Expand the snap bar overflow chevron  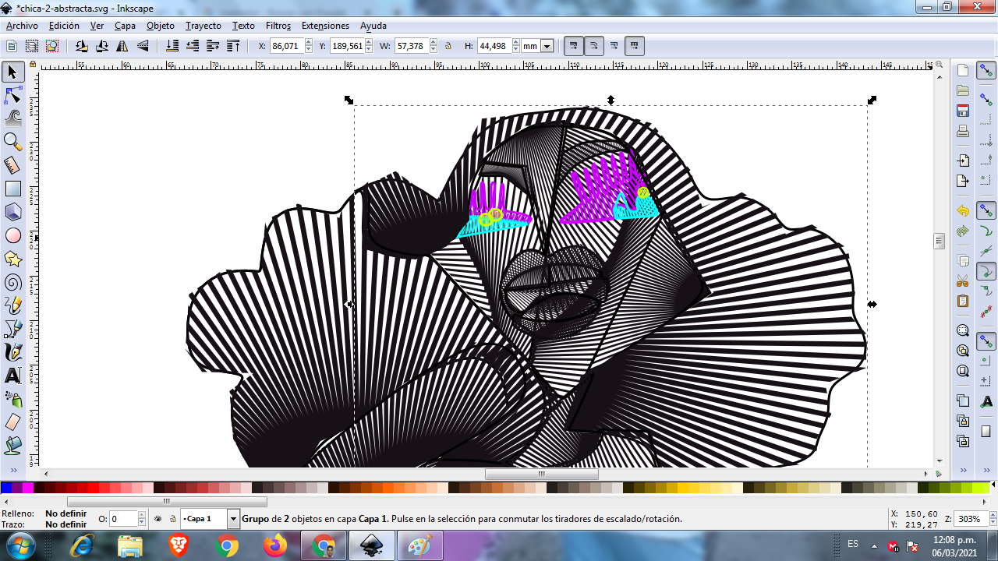(x=986, y=471)
